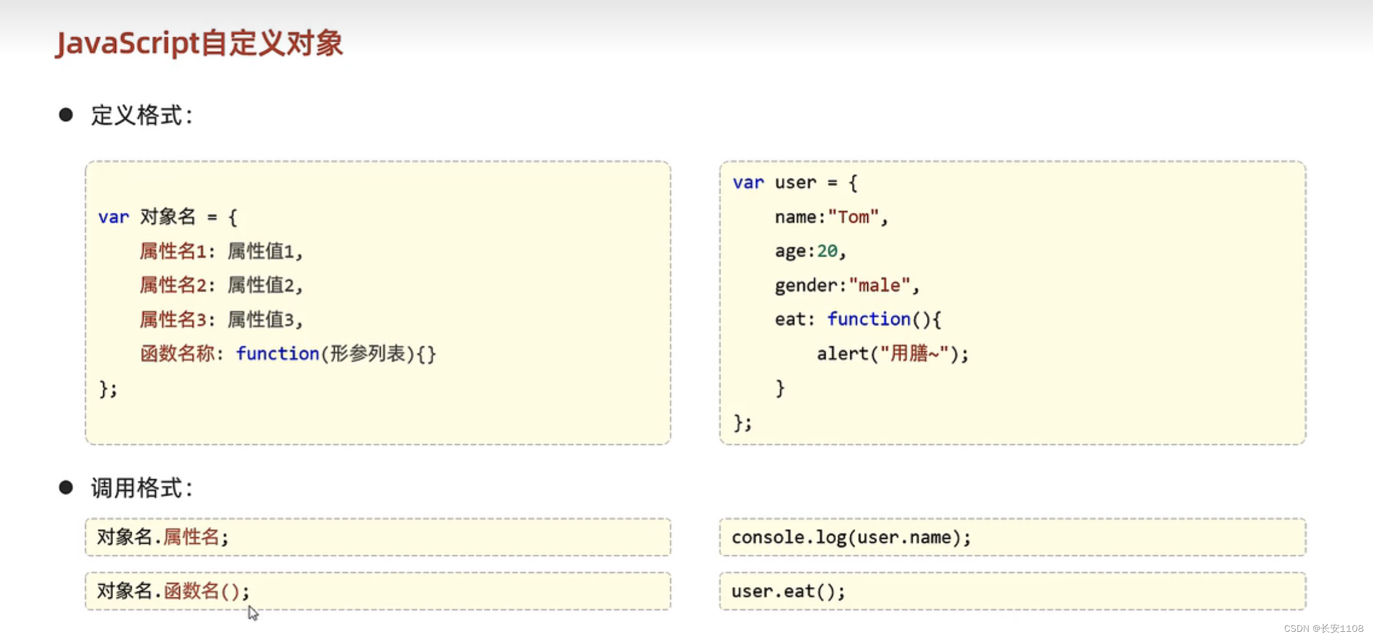1373x639 pixels.
Task: Click the line 'alert("用膳~");'
Action: pos(893,353)
